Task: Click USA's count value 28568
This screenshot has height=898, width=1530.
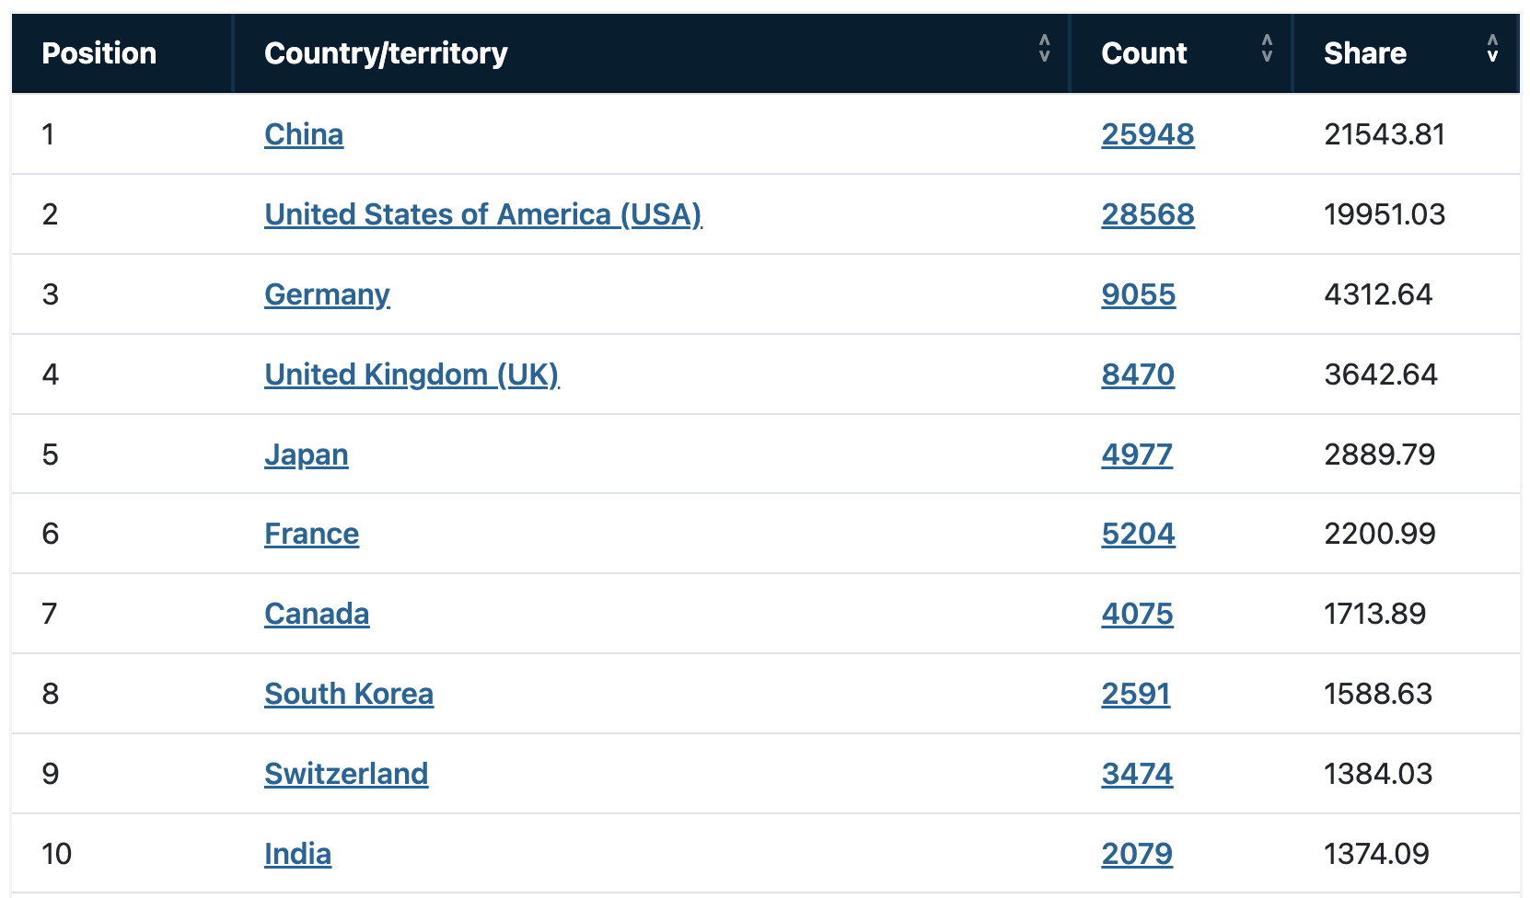Action: click(x=1148, y=214)
